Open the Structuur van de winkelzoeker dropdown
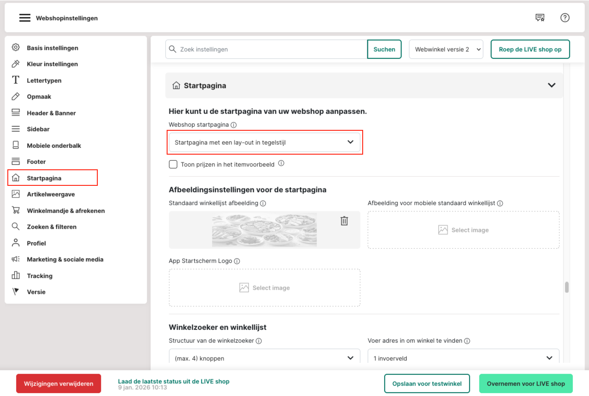Viewport: 589px width, 396px height. click(264, 358)
